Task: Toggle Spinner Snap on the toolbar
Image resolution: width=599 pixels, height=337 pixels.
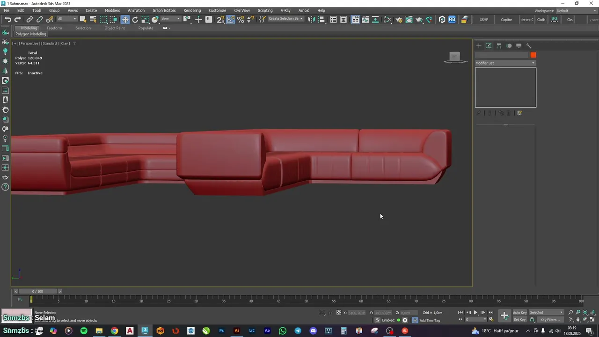Action: 251,19
